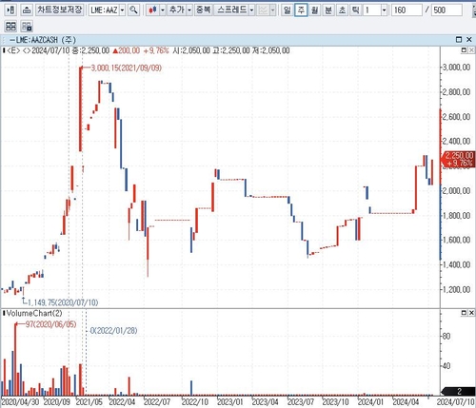The image size is (476, 408).
Task: Click the LME:AAZ symbol input field
Action: [x=104, y=10]
